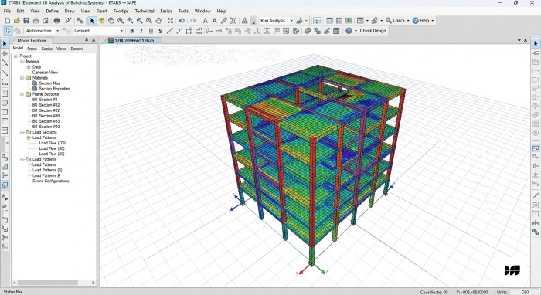Image resolution: width=541 pixels, height=295 pixels.
Task: Activate the Pan hand tool
Action: coord(111,21)
